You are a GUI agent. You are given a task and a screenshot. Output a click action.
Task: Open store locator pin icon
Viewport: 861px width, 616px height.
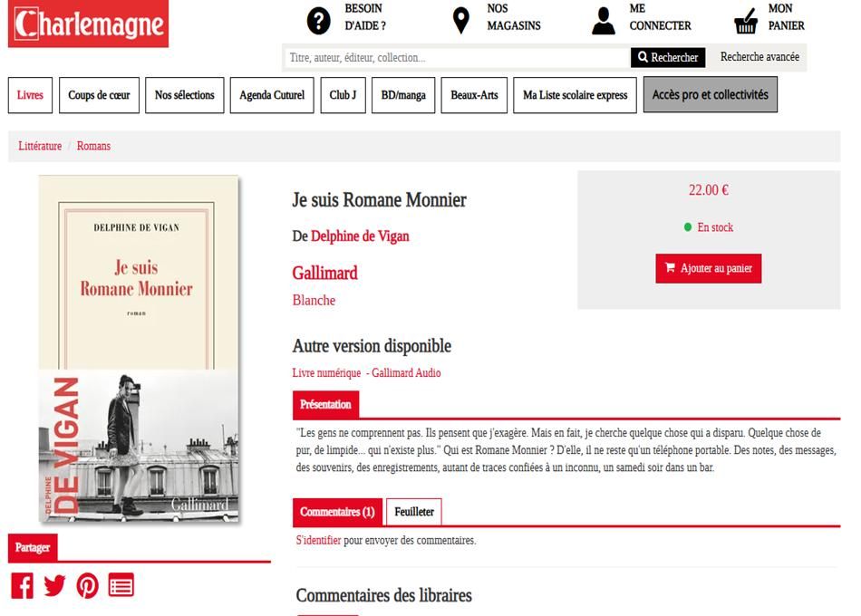coord(460,20)
